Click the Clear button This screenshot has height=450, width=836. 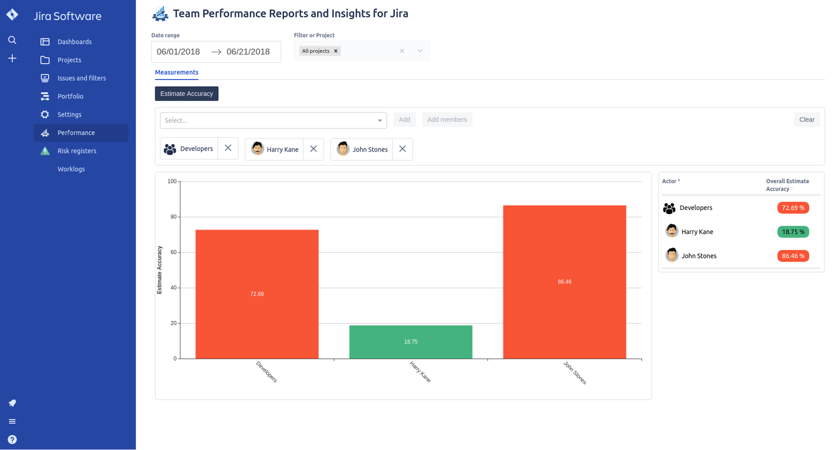click(806, 119)
